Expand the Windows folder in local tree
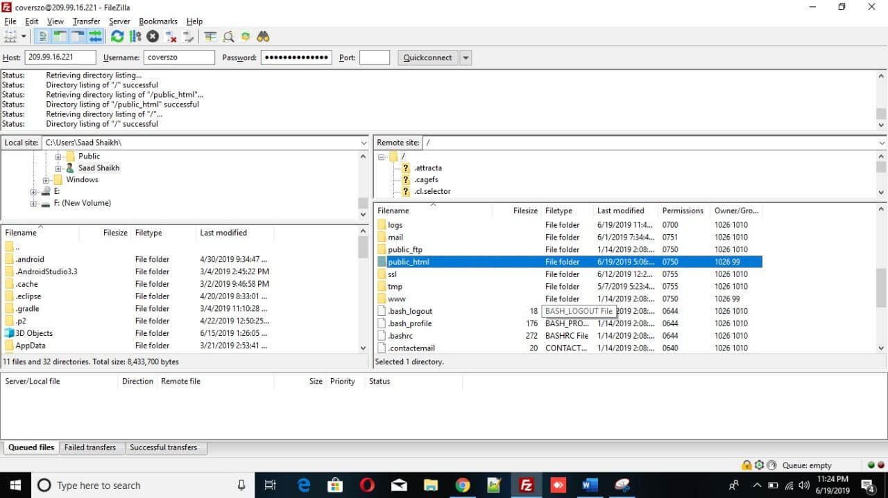The width and height of the screenshot is (888, 498). click(46, 180)
